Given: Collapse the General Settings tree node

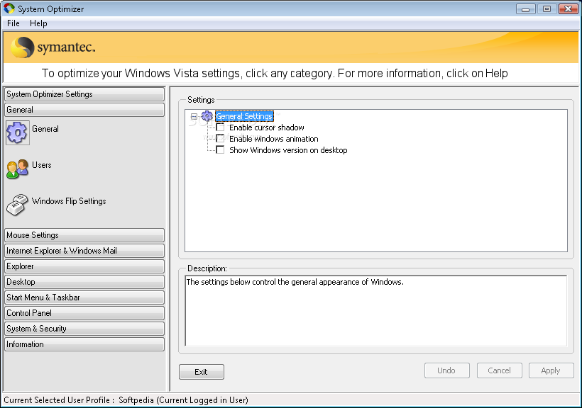Looking at the screenshot, I should [x=194, y=116].
